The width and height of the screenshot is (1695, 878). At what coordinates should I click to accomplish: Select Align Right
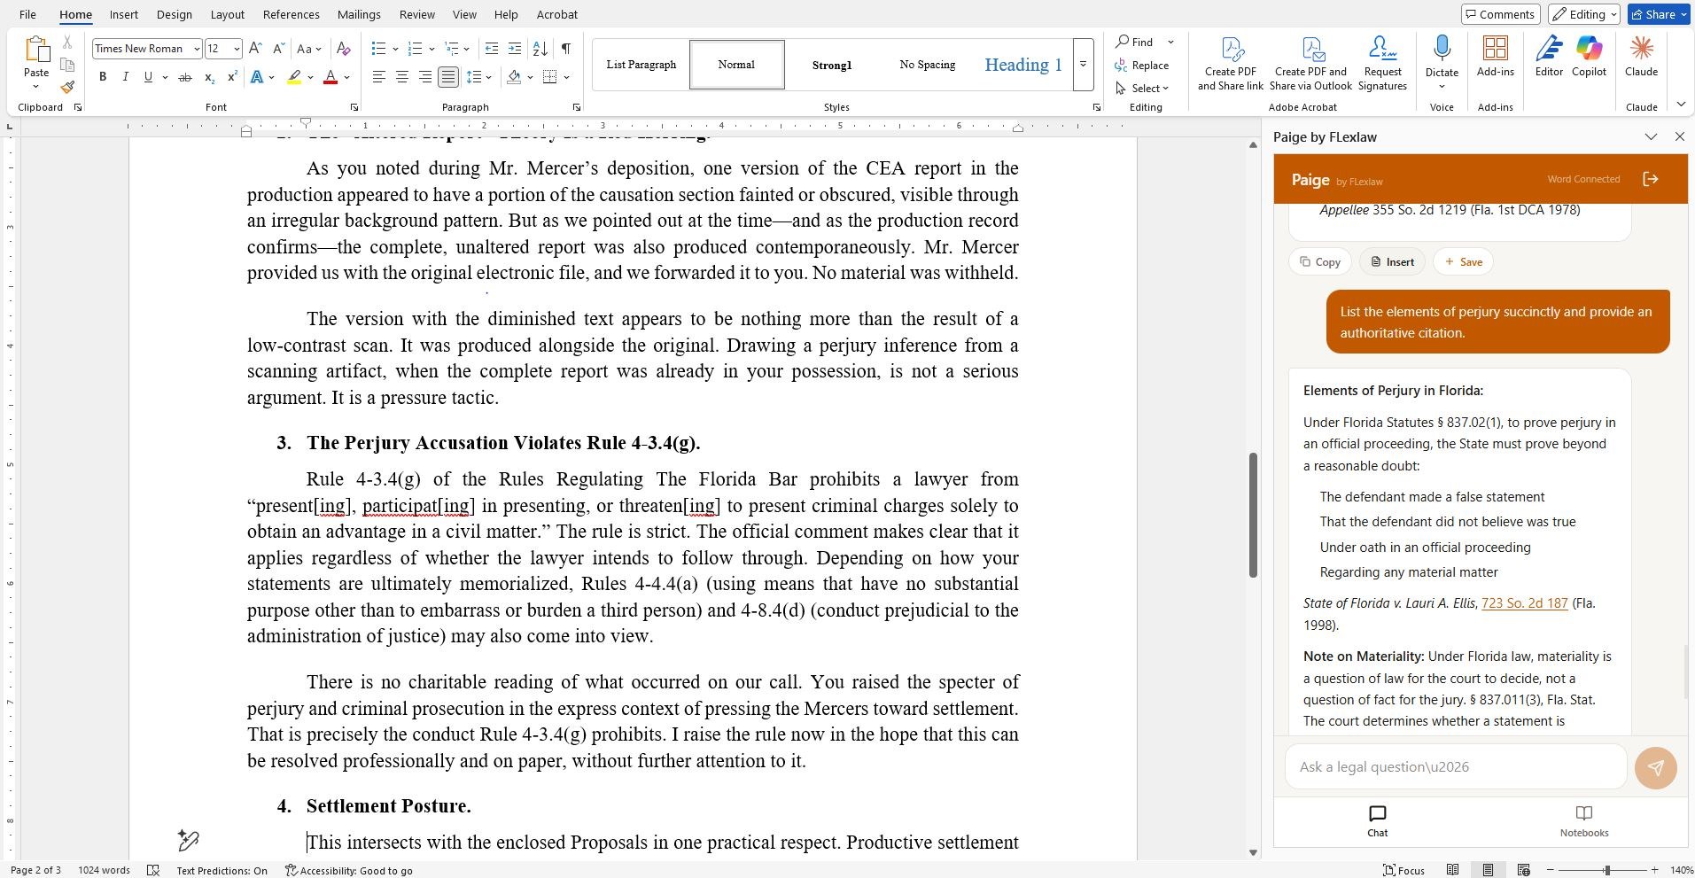click(x=425, y=78)
